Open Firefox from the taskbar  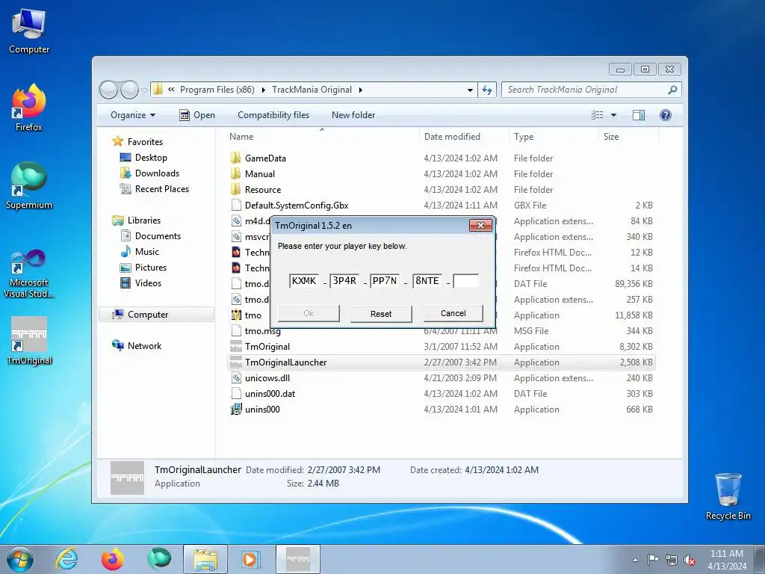(112, 559)
